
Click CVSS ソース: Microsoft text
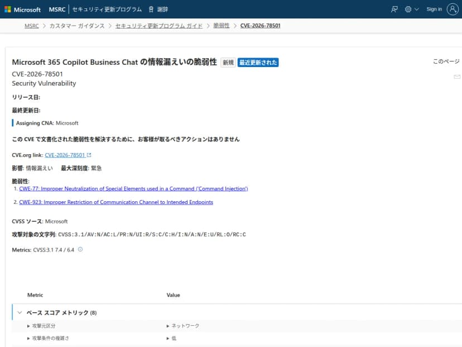[40, 221]
